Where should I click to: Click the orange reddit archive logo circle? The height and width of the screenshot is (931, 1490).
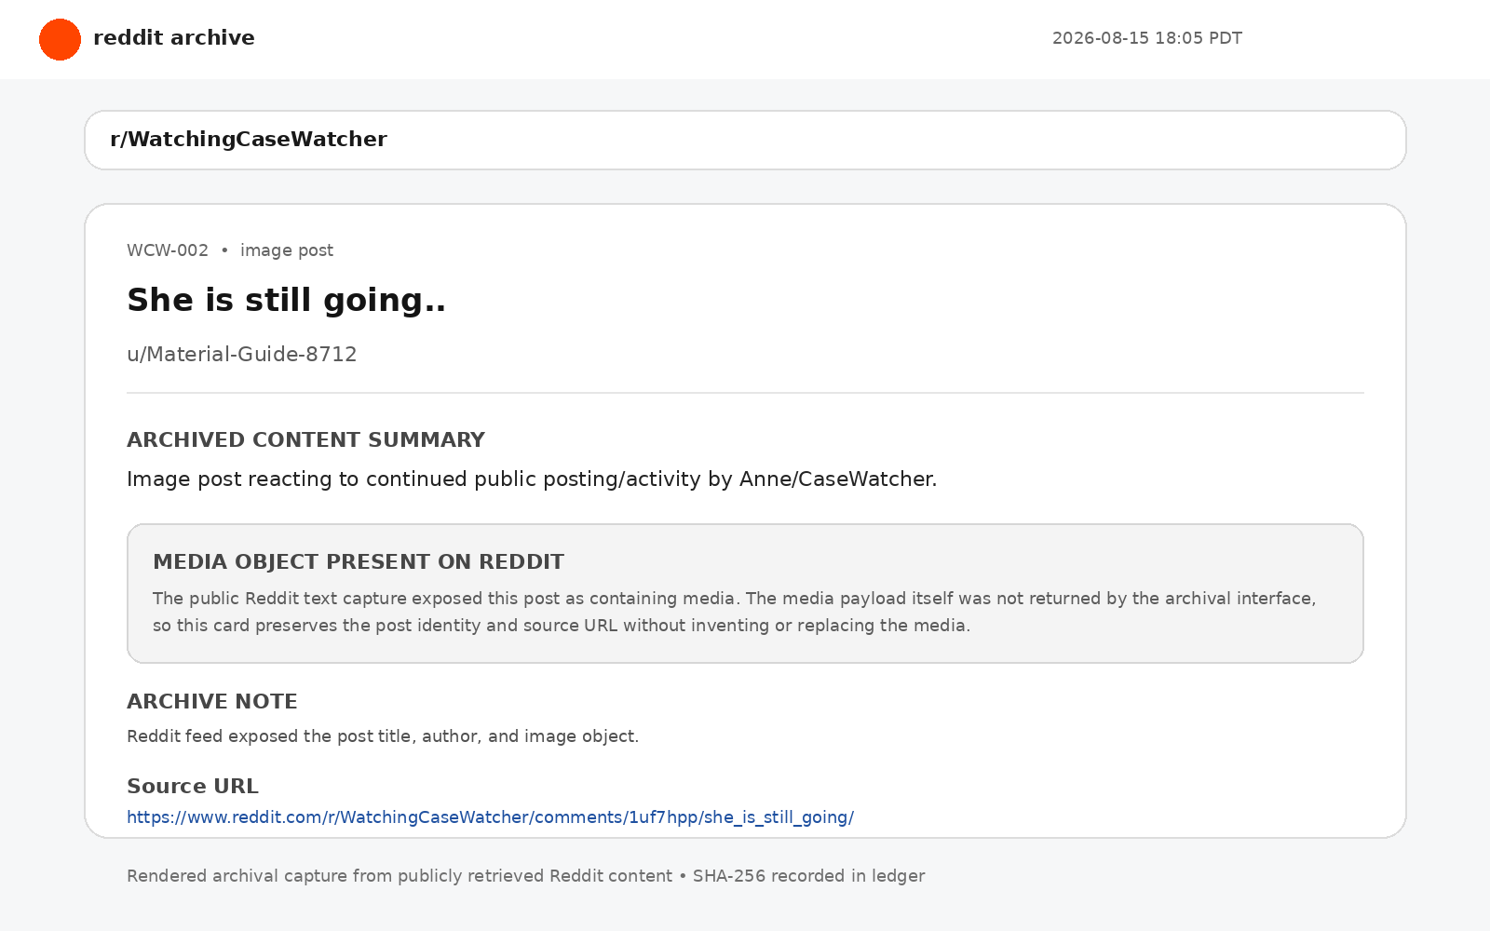click(60, 39)
